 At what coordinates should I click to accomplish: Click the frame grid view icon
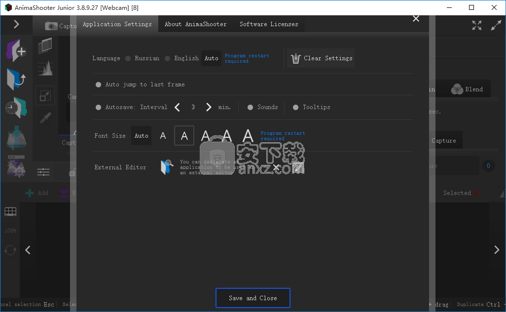tap(10, 212)
